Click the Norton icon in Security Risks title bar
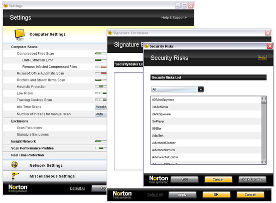276x203 pixels. 147,46
